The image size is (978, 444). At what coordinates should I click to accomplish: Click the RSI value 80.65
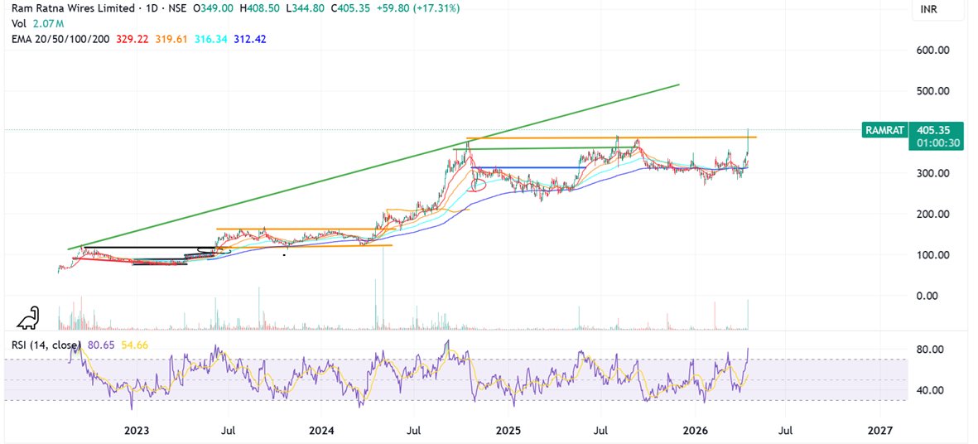click(100, 345)
